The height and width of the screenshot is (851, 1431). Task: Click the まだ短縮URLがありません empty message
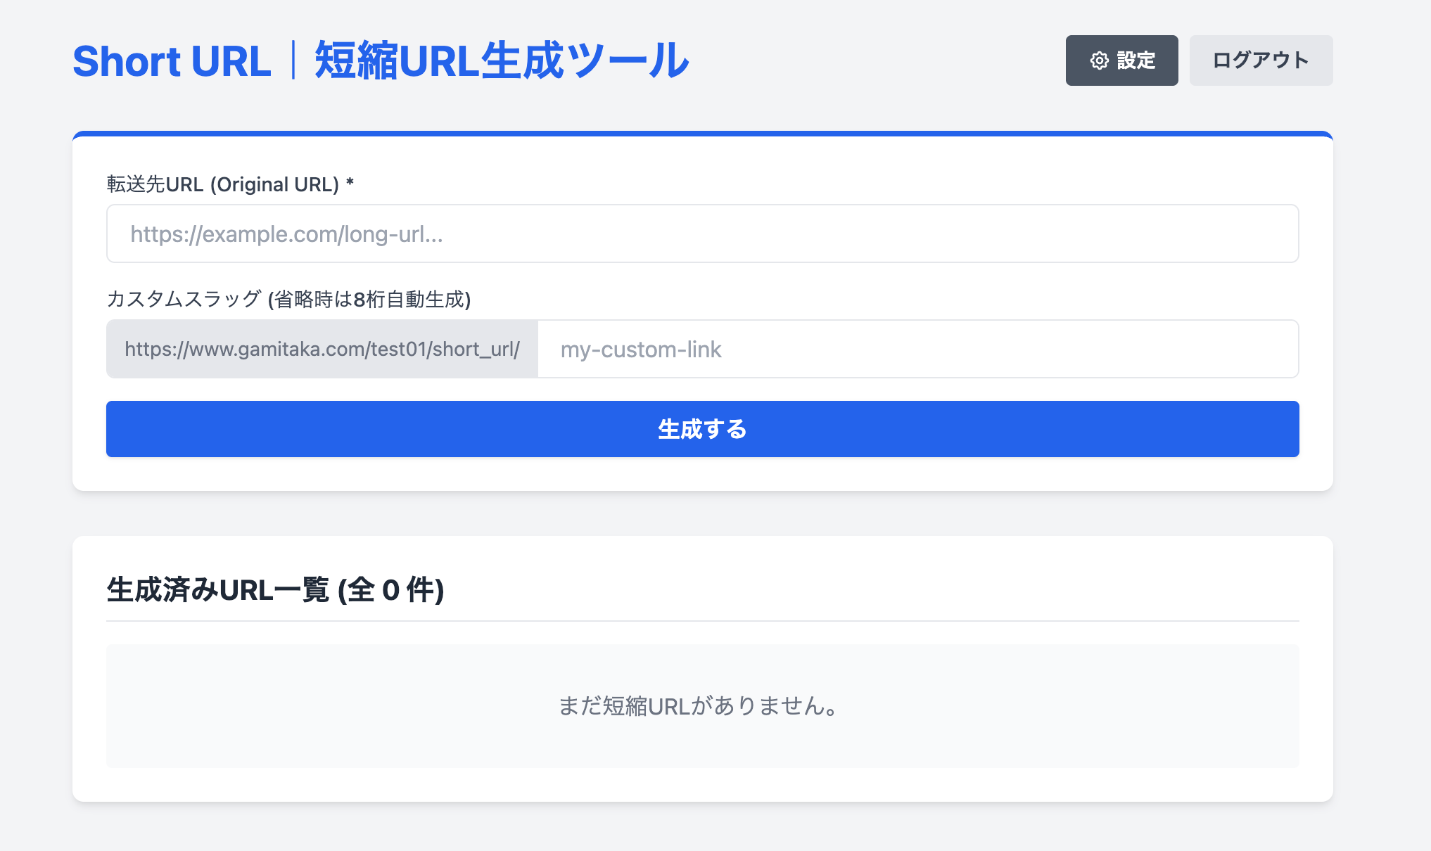click(698, 705)
